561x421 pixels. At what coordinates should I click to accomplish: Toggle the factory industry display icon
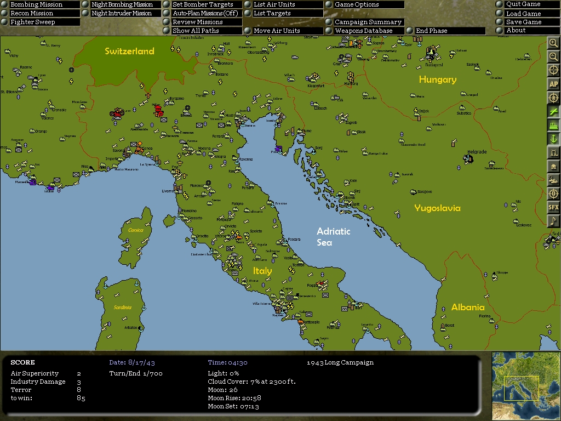click(553, 126)
